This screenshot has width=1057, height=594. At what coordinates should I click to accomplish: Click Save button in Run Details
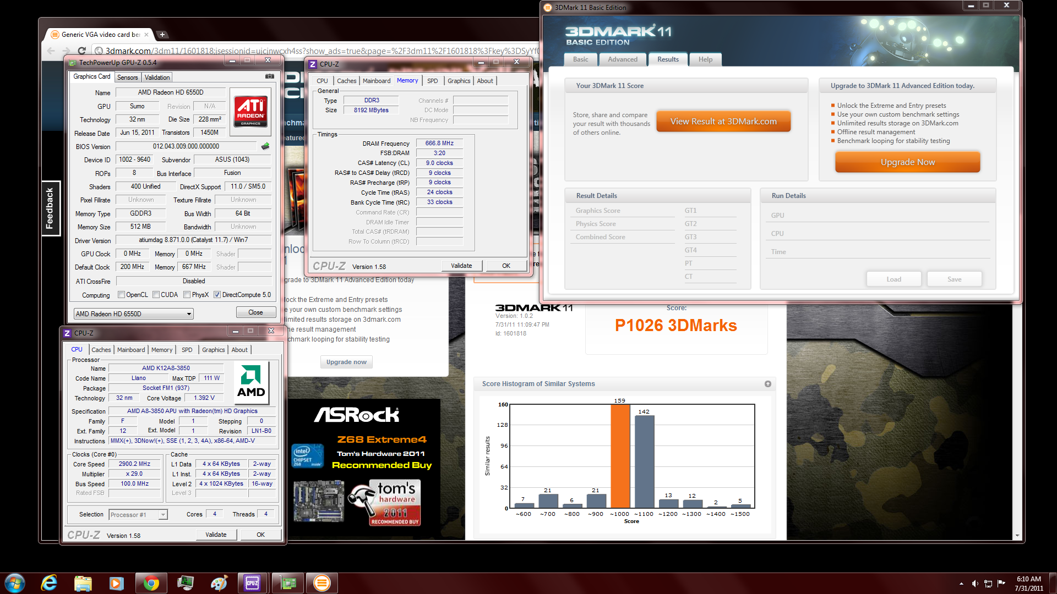point(954,279)
